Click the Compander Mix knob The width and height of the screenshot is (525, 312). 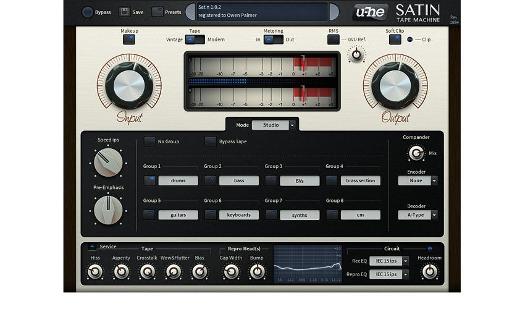coord(416,153)
